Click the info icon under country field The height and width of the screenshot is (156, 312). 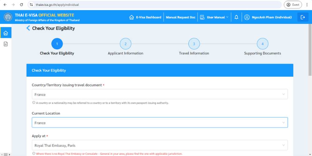tap(34, 103)
